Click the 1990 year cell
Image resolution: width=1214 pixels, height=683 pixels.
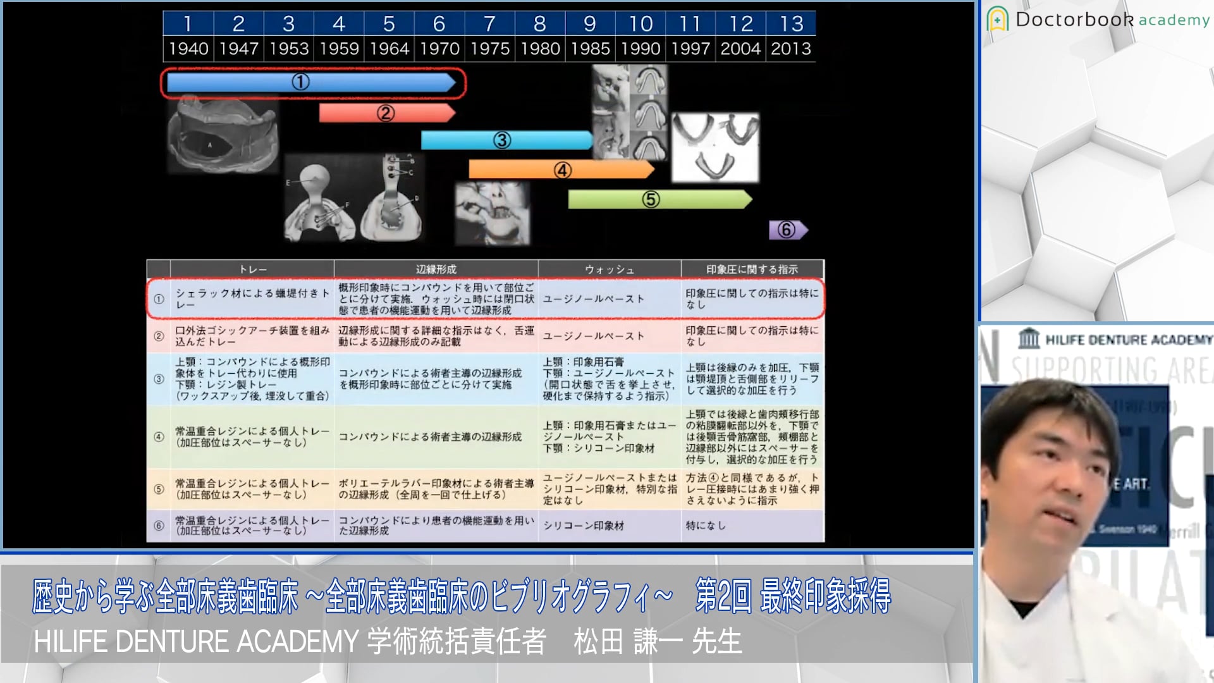(640, 49)
